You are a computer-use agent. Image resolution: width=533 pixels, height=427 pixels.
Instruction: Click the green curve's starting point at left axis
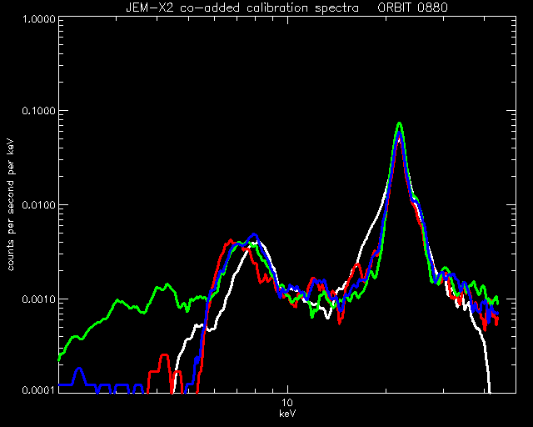coord(60,359)
